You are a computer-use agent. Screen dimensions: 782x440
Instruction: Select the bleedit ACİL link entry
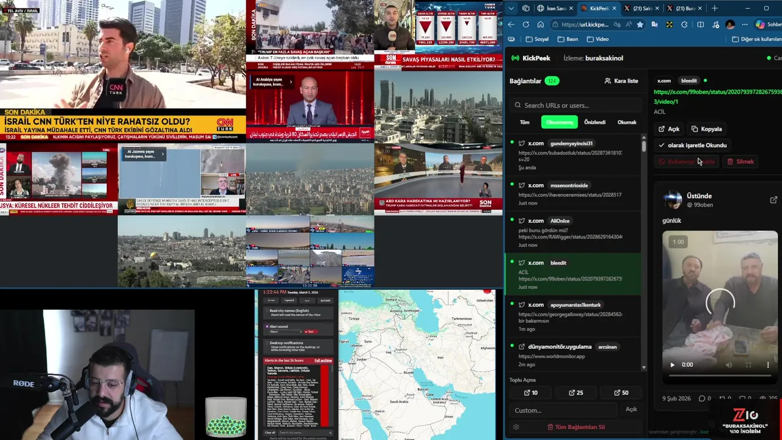pos(573,274)
